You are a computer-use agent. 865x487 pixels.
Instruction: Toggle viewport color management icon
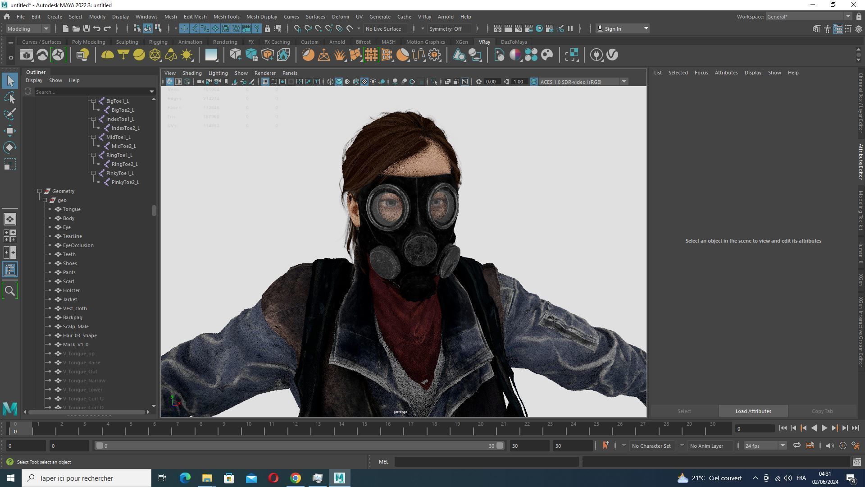(534, 82)
